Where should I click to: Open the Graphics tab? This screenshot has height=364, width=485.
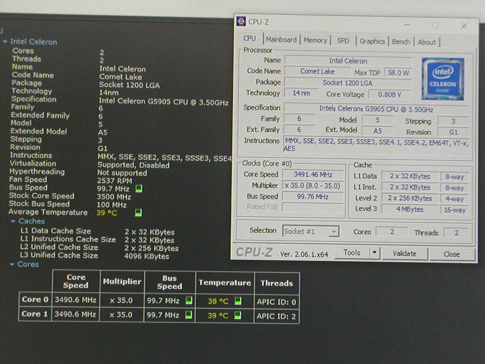coord(372,41)
